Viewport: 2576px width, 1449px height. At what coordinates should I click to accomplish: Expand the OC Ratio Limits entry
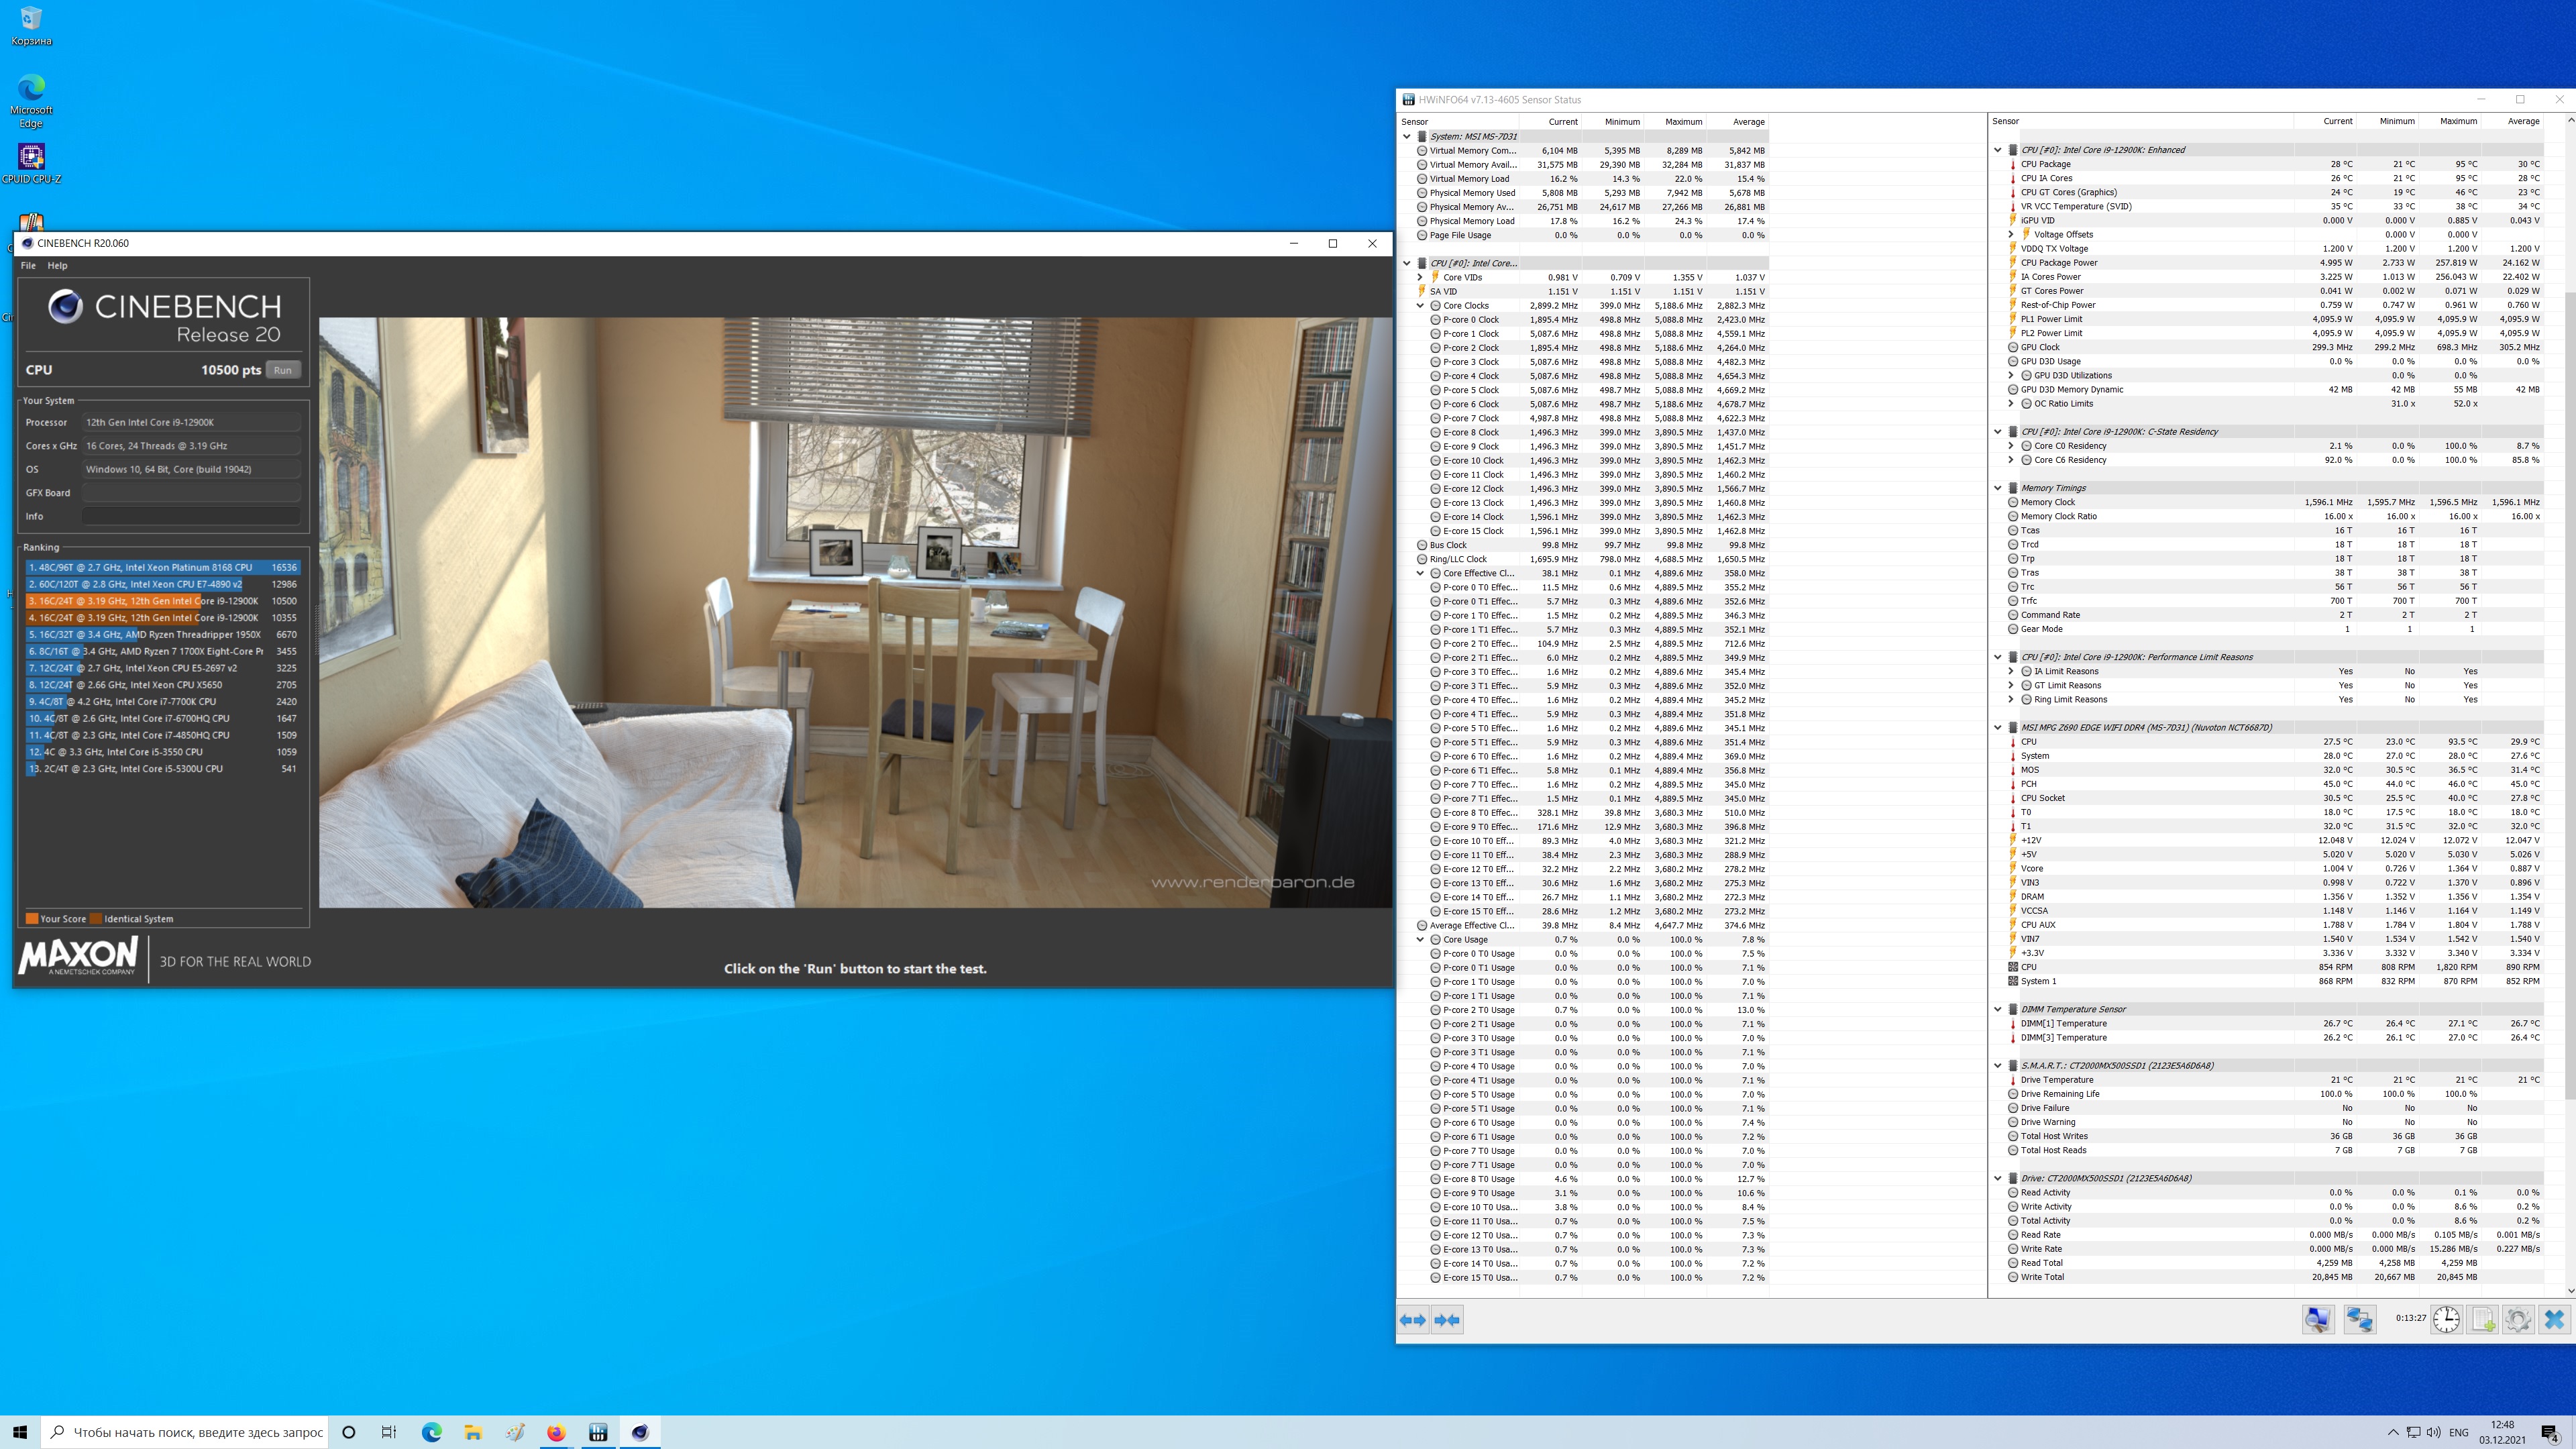[x=2011, y=404]
